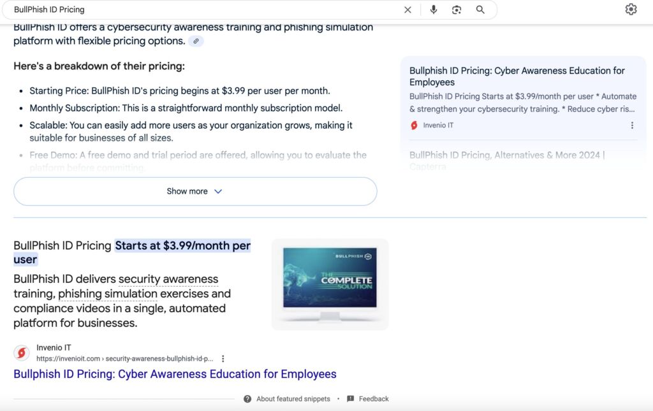Click into the BullPhish ID Pricing search field
This screenshot has height=411, width=653.
click(x=204, y=10)
